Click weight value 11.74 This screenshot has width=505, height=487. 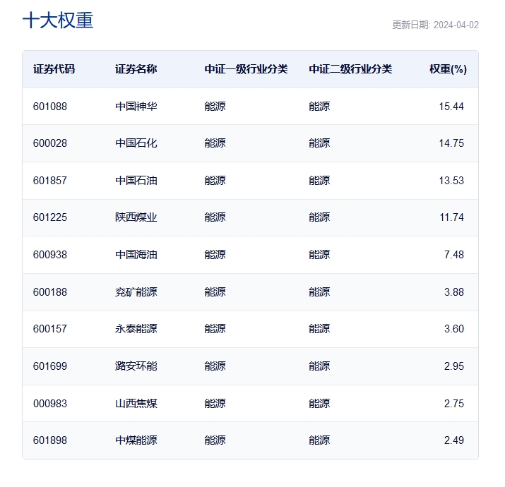point(451,217)
